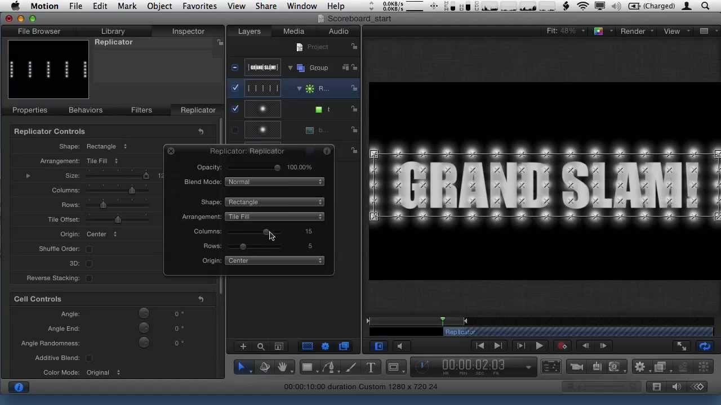Choose the Bezier pen tool
Screen dimensions: 721x405
click(x=329, y=367)
